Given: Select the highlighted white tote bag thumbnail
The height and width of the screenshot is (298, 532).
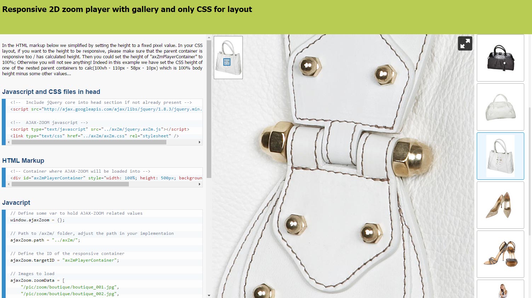Looking at the screenshot, I should pos(500,156).
